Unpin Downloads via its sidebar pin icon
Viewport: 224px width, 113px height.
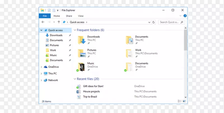[70, 35]
